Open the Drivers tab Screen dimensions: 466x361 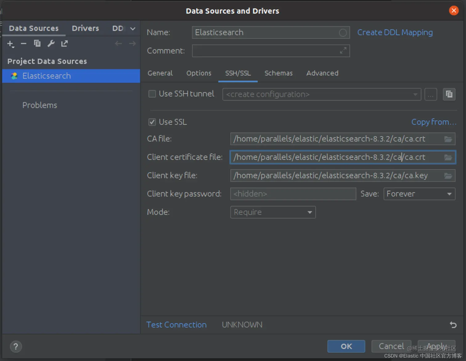click(x=85, y=28)
